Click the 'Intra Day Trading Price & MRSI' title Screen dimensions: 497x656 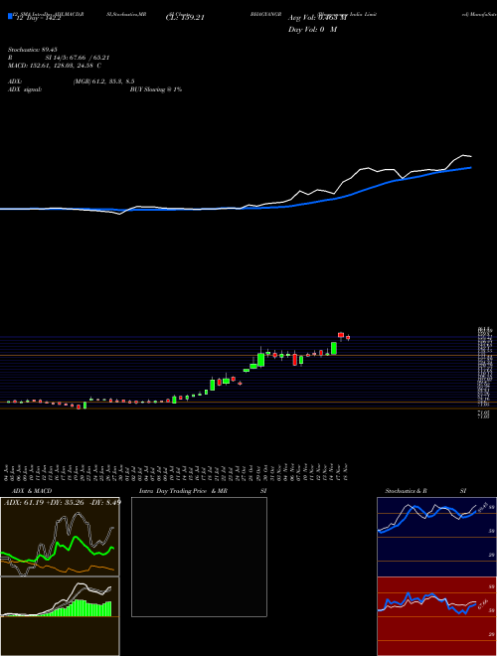click(203, 491)
